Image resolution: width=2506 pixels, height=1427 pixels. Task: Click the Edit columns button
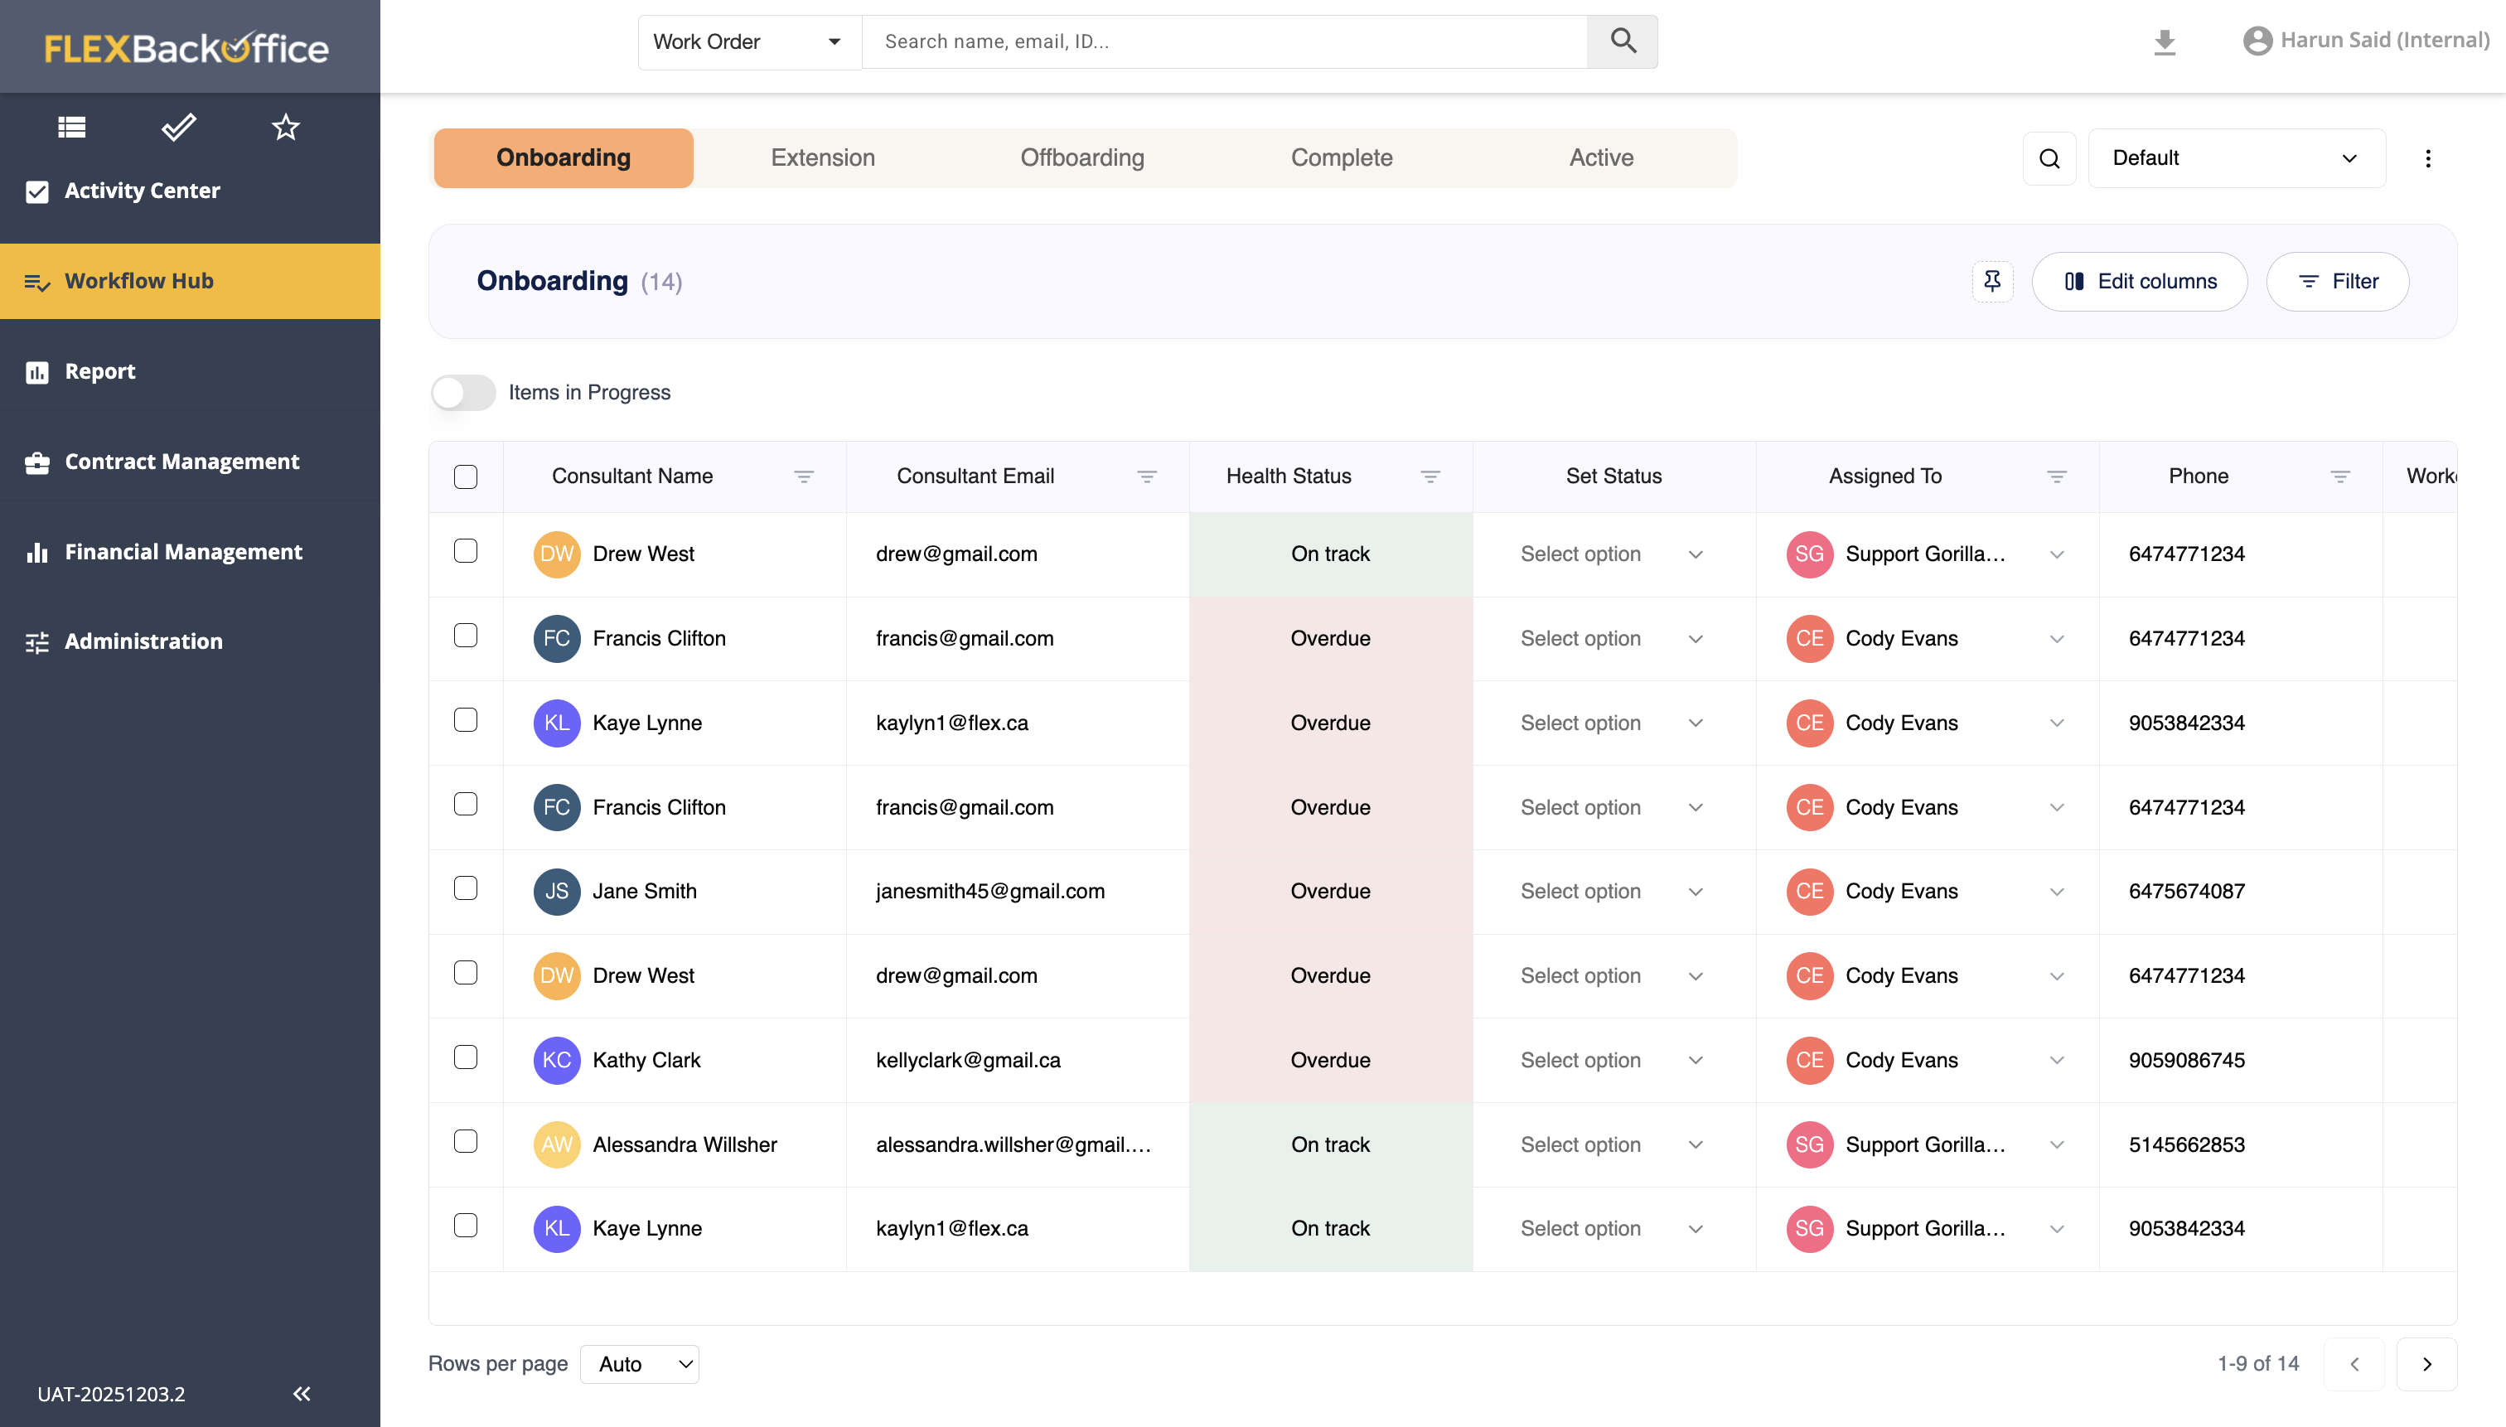(2140, 281)
